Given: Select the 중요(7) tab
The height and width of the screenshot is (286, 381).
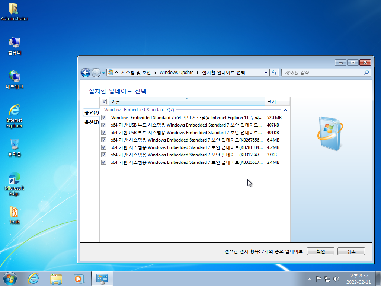Looking at the screenshot, I should (92, 112).
